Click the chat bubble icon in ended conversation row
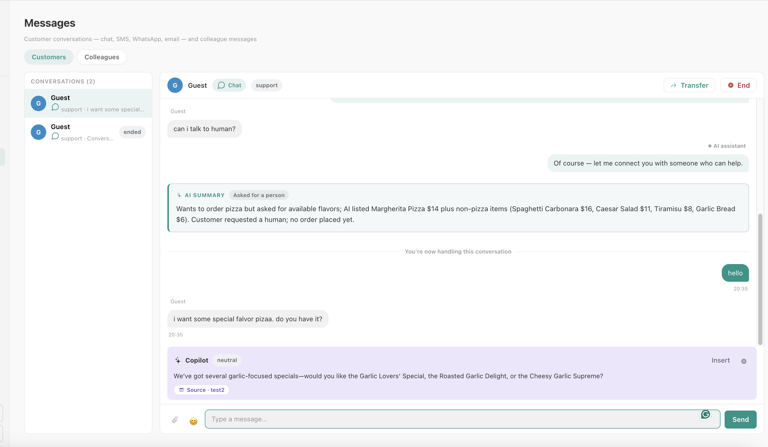The height and width of the screenshot is (447, 768). tap(55, 136)
